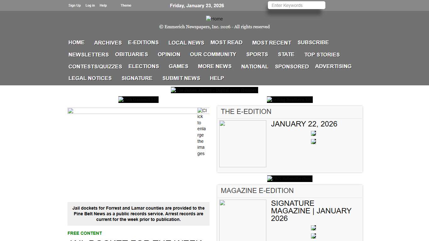Click into the Enter Keywords search box
The width and height of the screenshot is (429, 241).
click(296, 5)
